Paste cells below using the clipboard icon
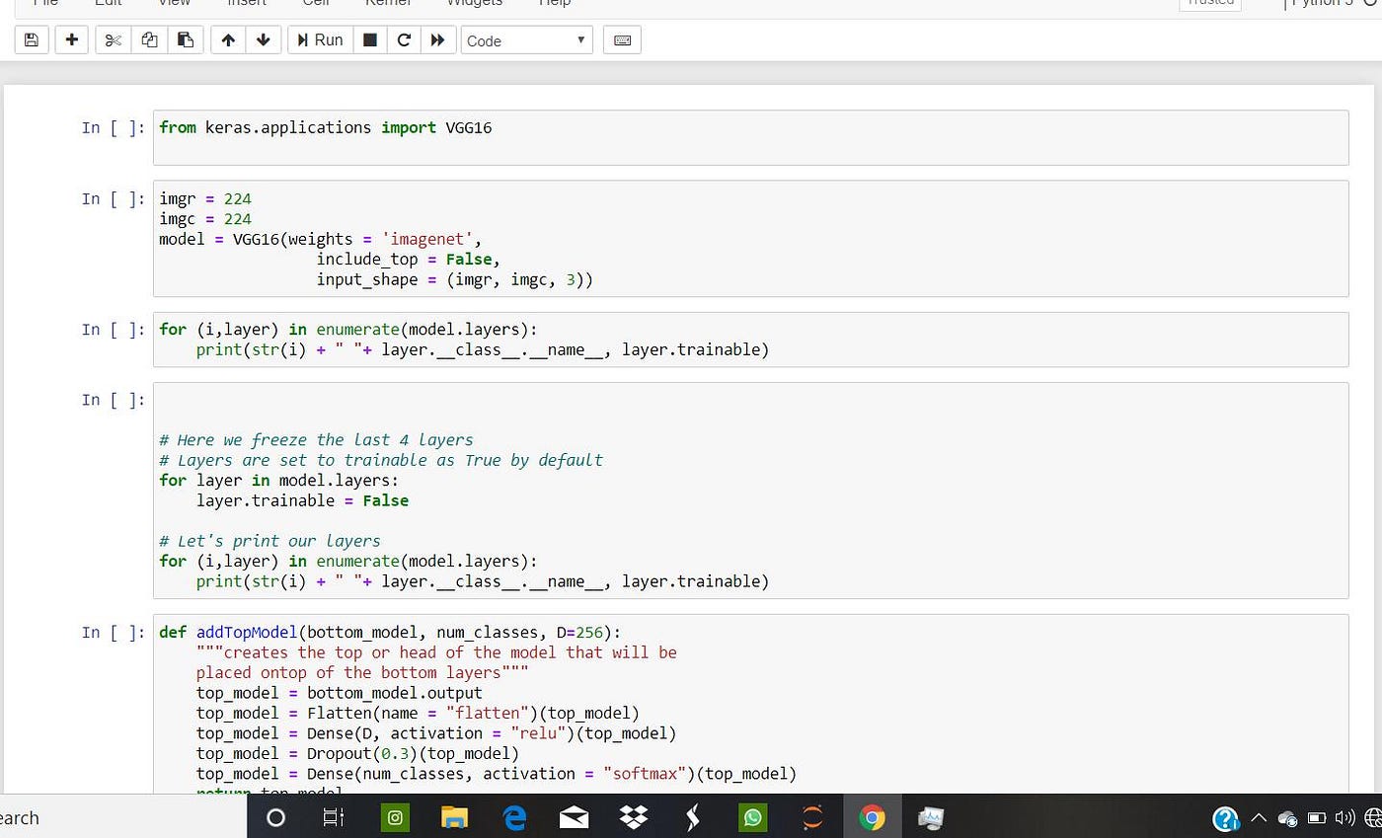This screenshot has width=1382, height=838. (x=186, y=40)
